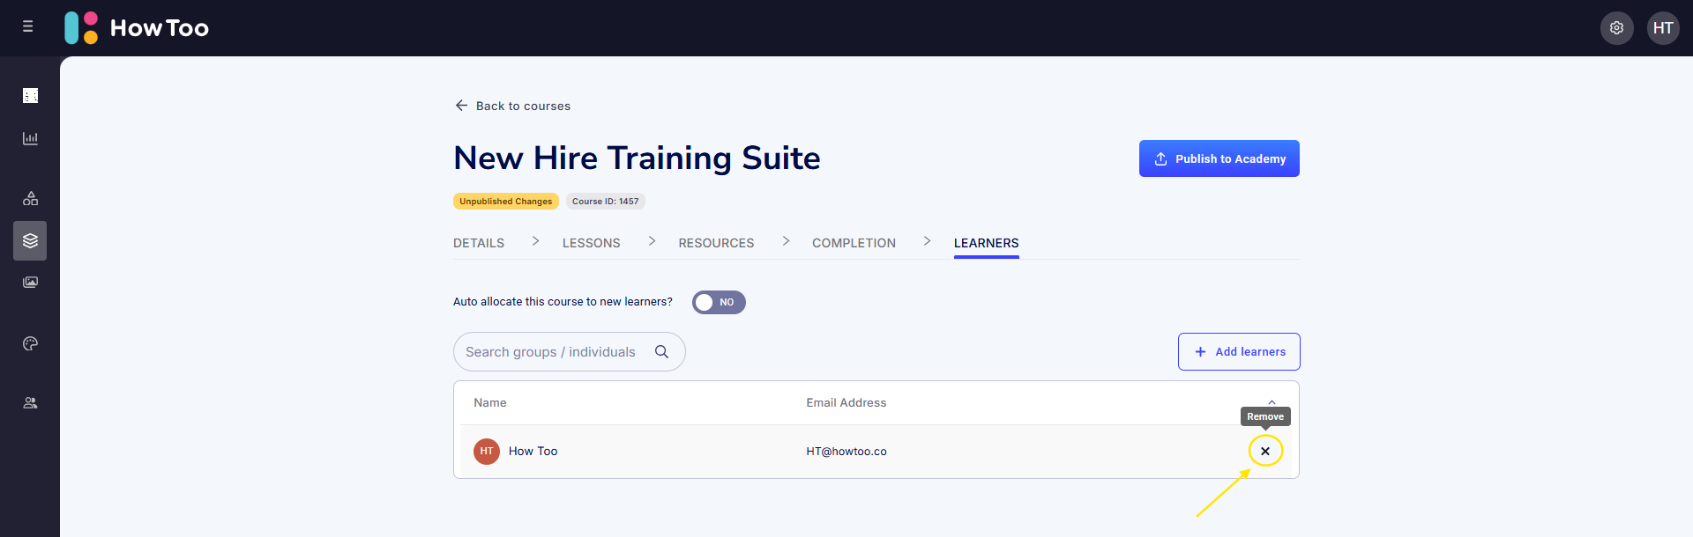Click Publish to Academy button
Image resolution: width=1693 pixels, height=537 pixels.
pos(1219,158)
